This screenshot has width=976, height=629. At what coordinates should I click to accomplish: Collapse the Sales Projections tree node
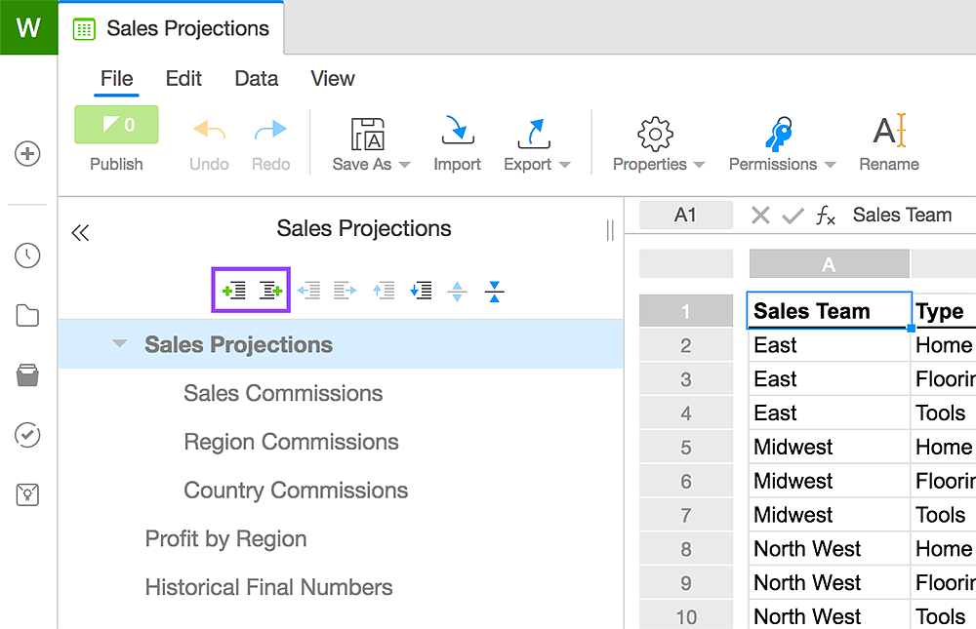point(119,344)
